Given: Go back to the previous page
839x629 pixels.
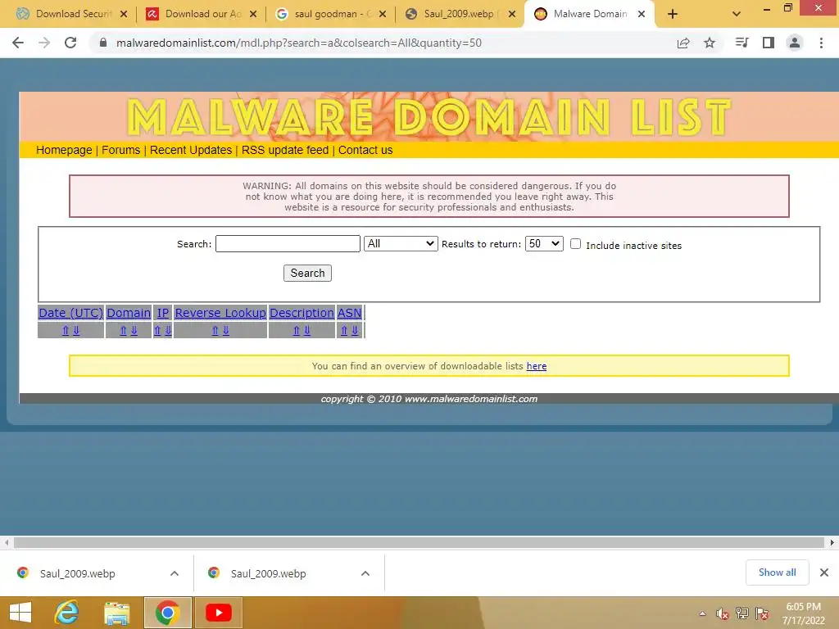Looking at the screenshot, I should (x=18, y=43).
